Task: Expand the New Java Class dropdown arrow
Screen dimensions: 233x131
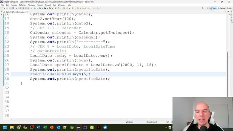Action: pyautogui.click(x=61, y=8)
